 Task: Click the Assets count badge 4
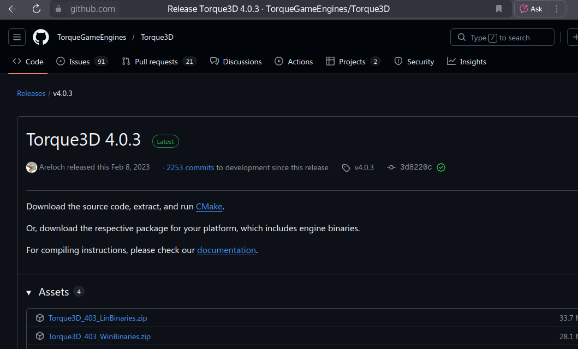coord(79,292)
